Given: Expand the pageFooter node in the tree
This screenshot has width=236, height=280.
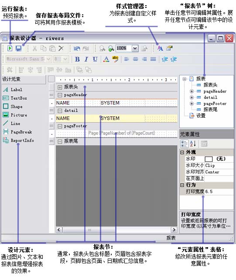Looking at the screenshot, I should [x=192, y=104].
